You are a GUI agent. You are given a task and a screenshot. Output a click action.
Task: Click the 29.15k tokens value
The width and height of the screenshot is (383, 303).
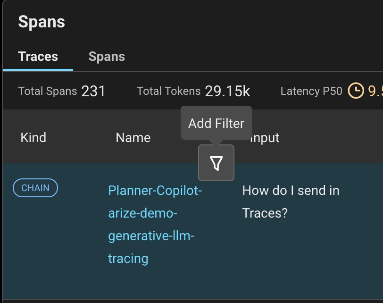tap(227, 91)
